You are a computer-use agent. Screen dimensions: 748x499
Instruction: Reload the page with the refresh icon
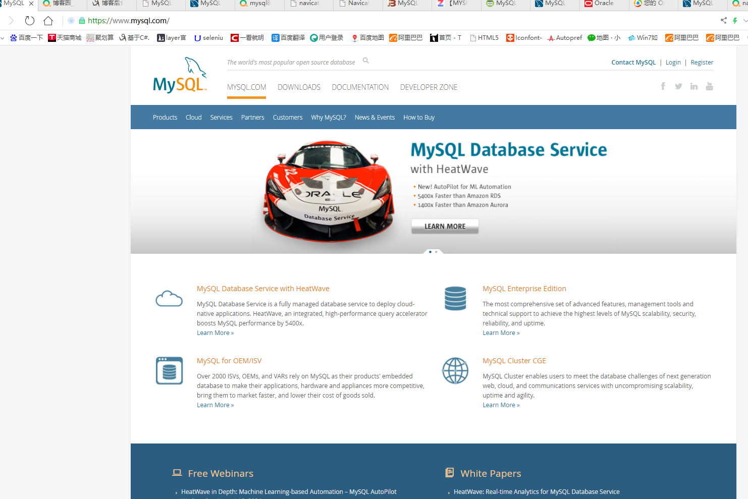[30, 21]
